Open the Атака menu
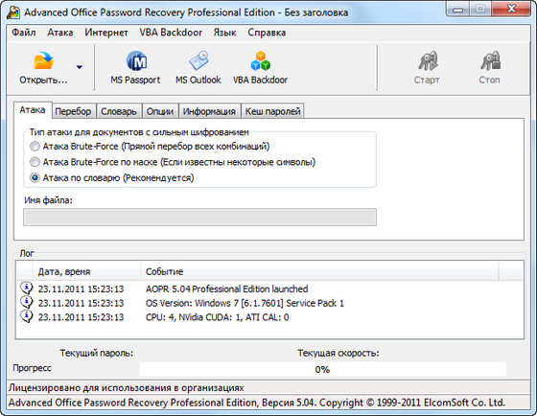The height and width of the screenshot is (416, 537). (x=60, y=33)
